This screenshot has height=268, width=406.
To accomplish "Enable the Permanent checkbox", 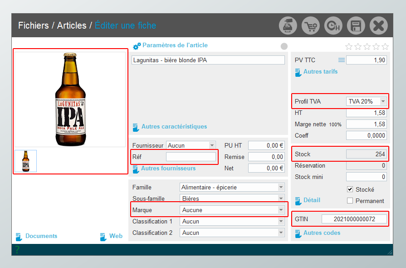I will click(350, 201).
